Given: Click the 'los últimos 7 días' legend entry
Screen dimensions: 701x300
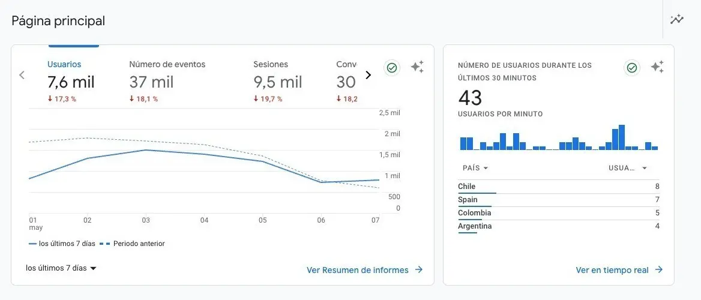Looking at the screenshot, I should click(62, 244).
